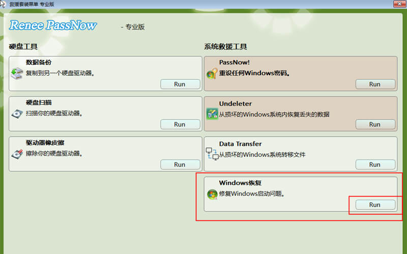Click the Data Transfer computers icon

pyautogui.click(x=212, y=154)
